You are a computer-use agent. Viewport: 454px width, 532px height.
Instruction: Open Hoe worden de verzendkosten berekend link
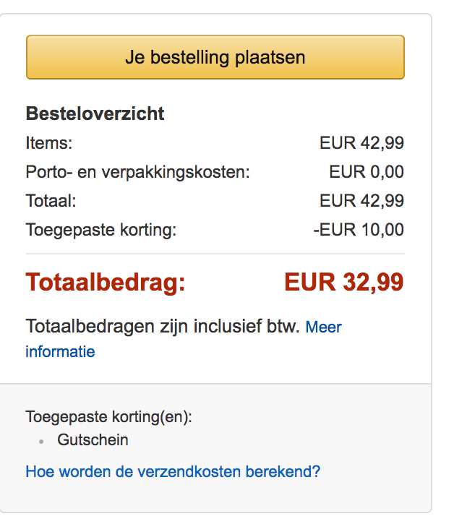(173, 472)
